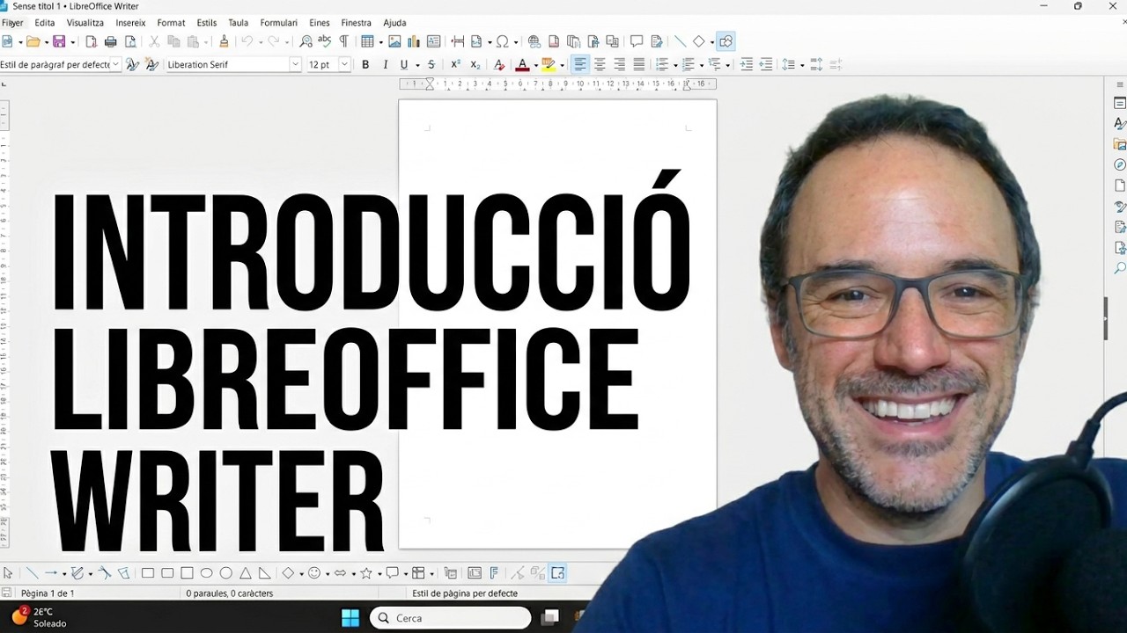Click the Insert hyperlink icon

(x=534, y=41)
